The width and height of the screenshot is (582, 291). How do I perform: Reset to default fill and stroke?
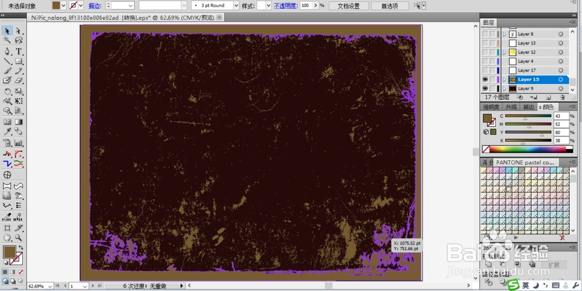[6, 262]
